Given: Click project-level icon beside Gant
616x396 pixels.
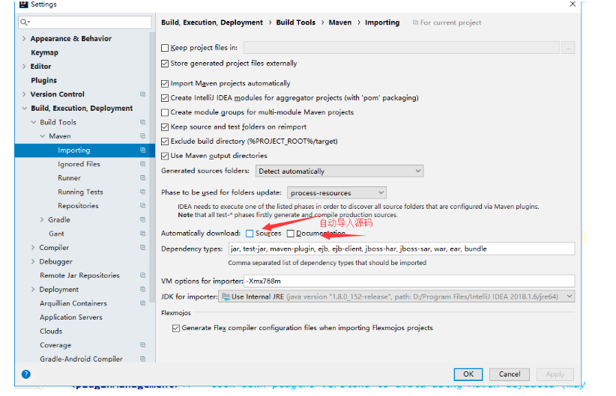Looking at the screenshot, I should (142, 234).
